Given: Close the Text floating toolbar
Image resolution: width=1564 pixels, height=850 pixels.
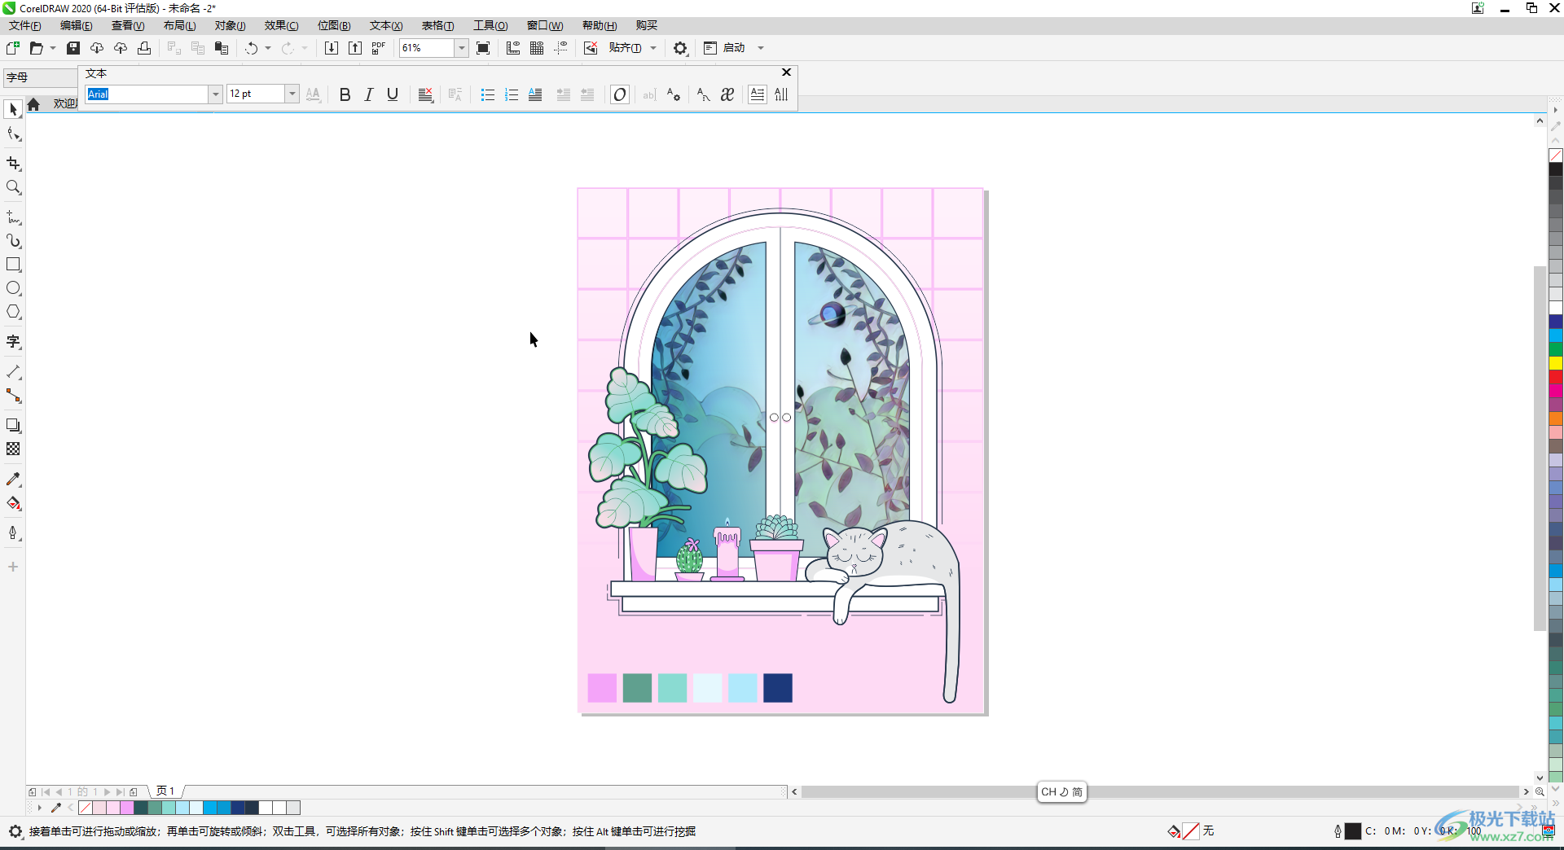Looking at the screenshot, I should click(x=786, y=72).
